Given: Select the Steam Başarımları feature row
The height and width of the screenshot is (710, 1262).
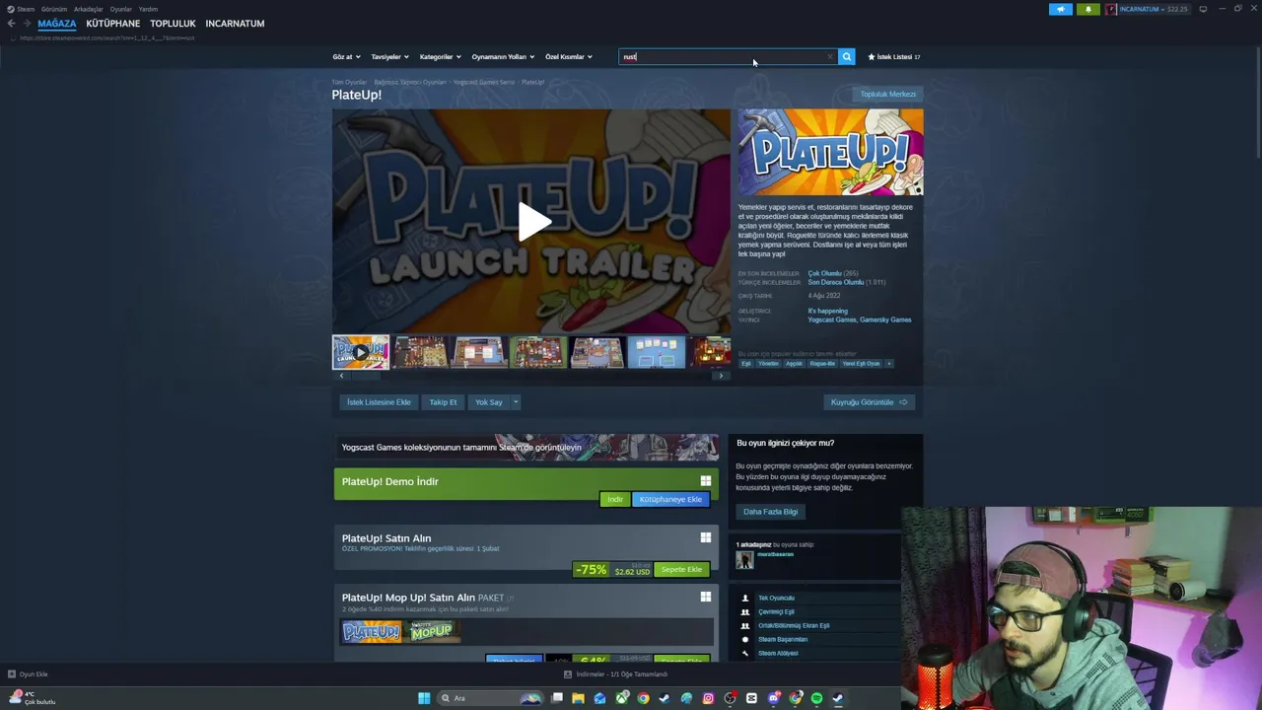Looking at the screenshot, I should 816,639.
